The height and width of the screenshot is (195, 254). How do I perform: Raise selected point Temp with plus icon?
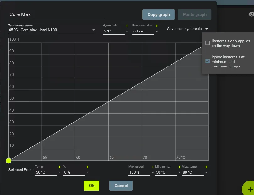point(59,167)
